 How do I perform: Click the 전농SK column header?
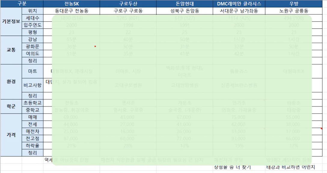(72, 4)
